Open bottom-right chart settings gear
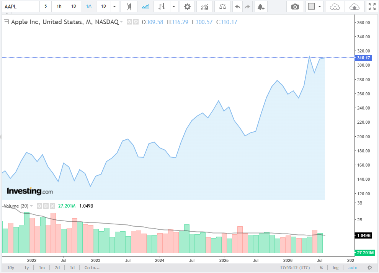Viewport: 379px width, 273px height. 370,268
